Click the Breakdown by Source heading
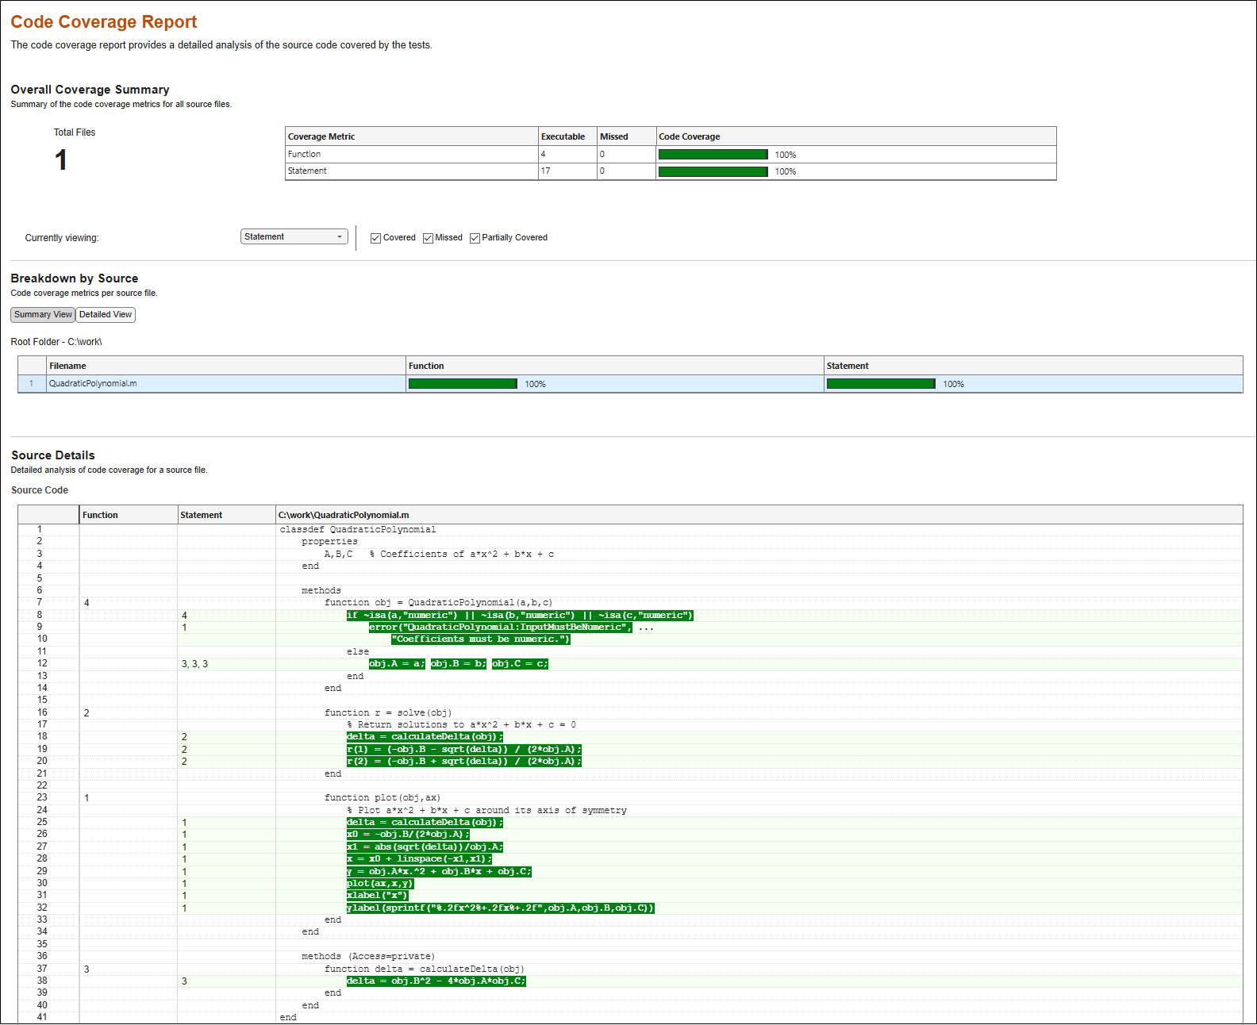The height and width of the screenshot is (1025, 1257). (x=75, y=278)
